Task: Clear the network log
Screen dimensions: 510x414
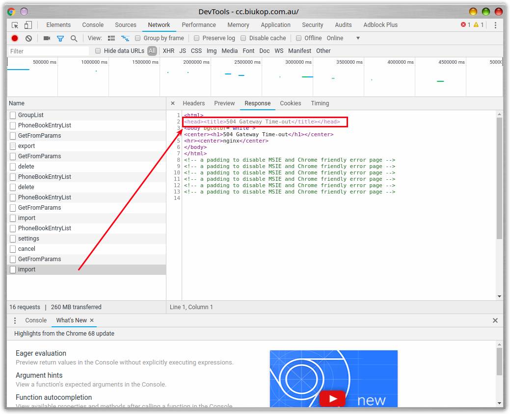Action: click(29, 38)
